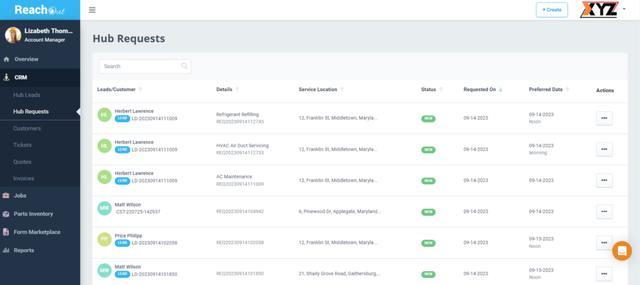Sort by Service Location column arrow
Screen dimensions: 640x285
[x=342, y=90]
